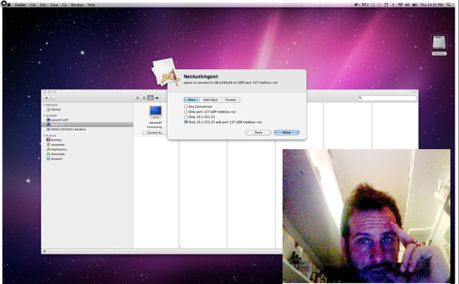Click the Finder back navigation arrow

[x=46, y=98]
